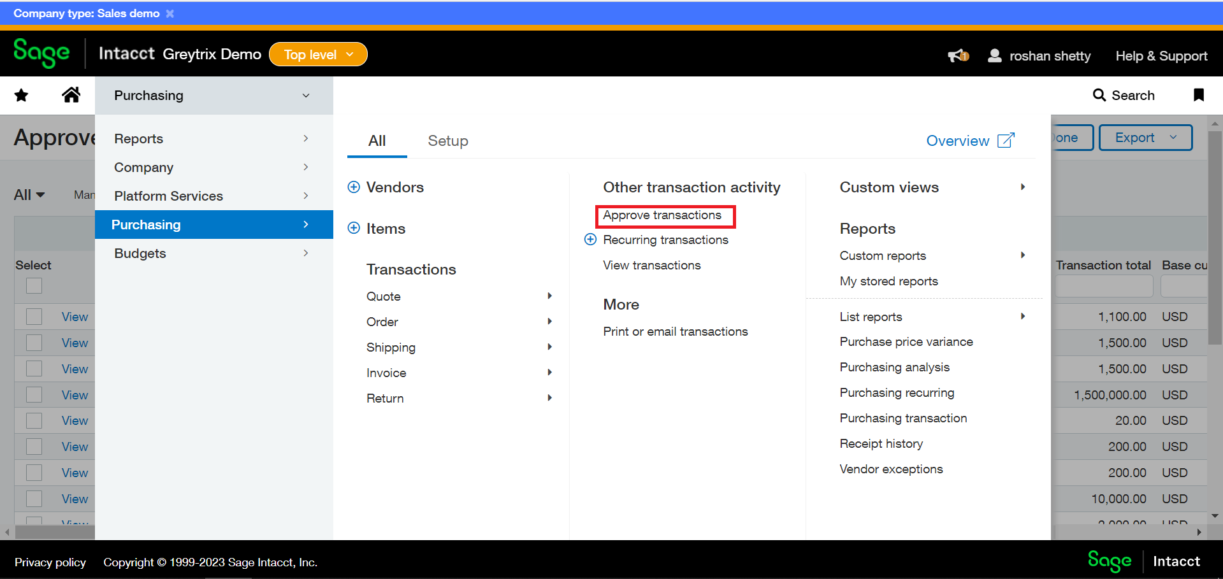Open Receipt history report
This screenshot has width=1223, height=579.
pos(881,443)
